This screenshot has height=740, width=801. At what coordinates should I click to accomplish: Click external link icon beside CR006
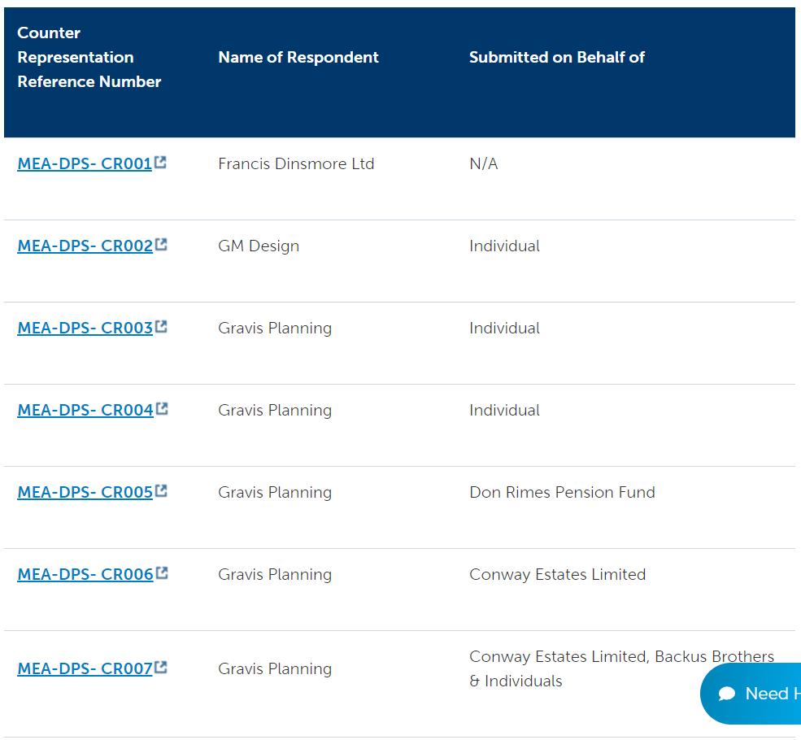tap(162, 572)
